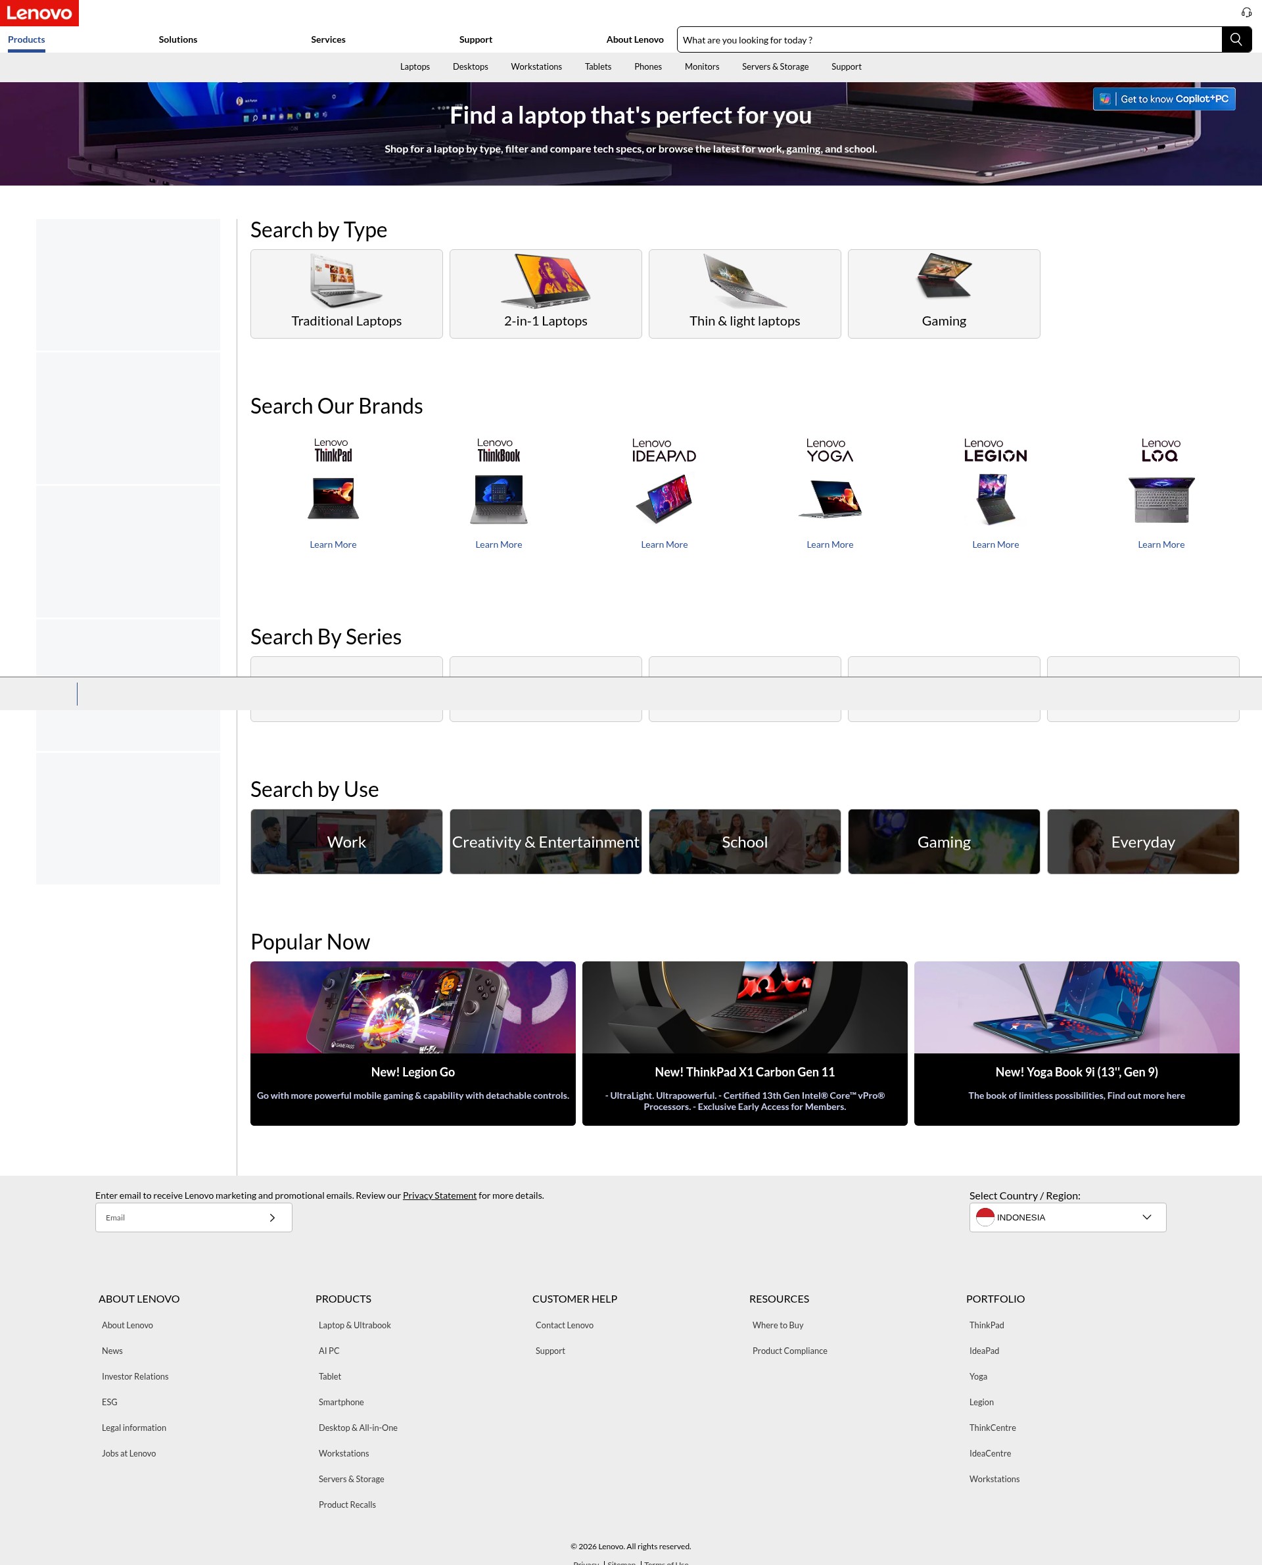
Task: Select the 2-in-1 Laptops card
Action: (x=545, y=294)
